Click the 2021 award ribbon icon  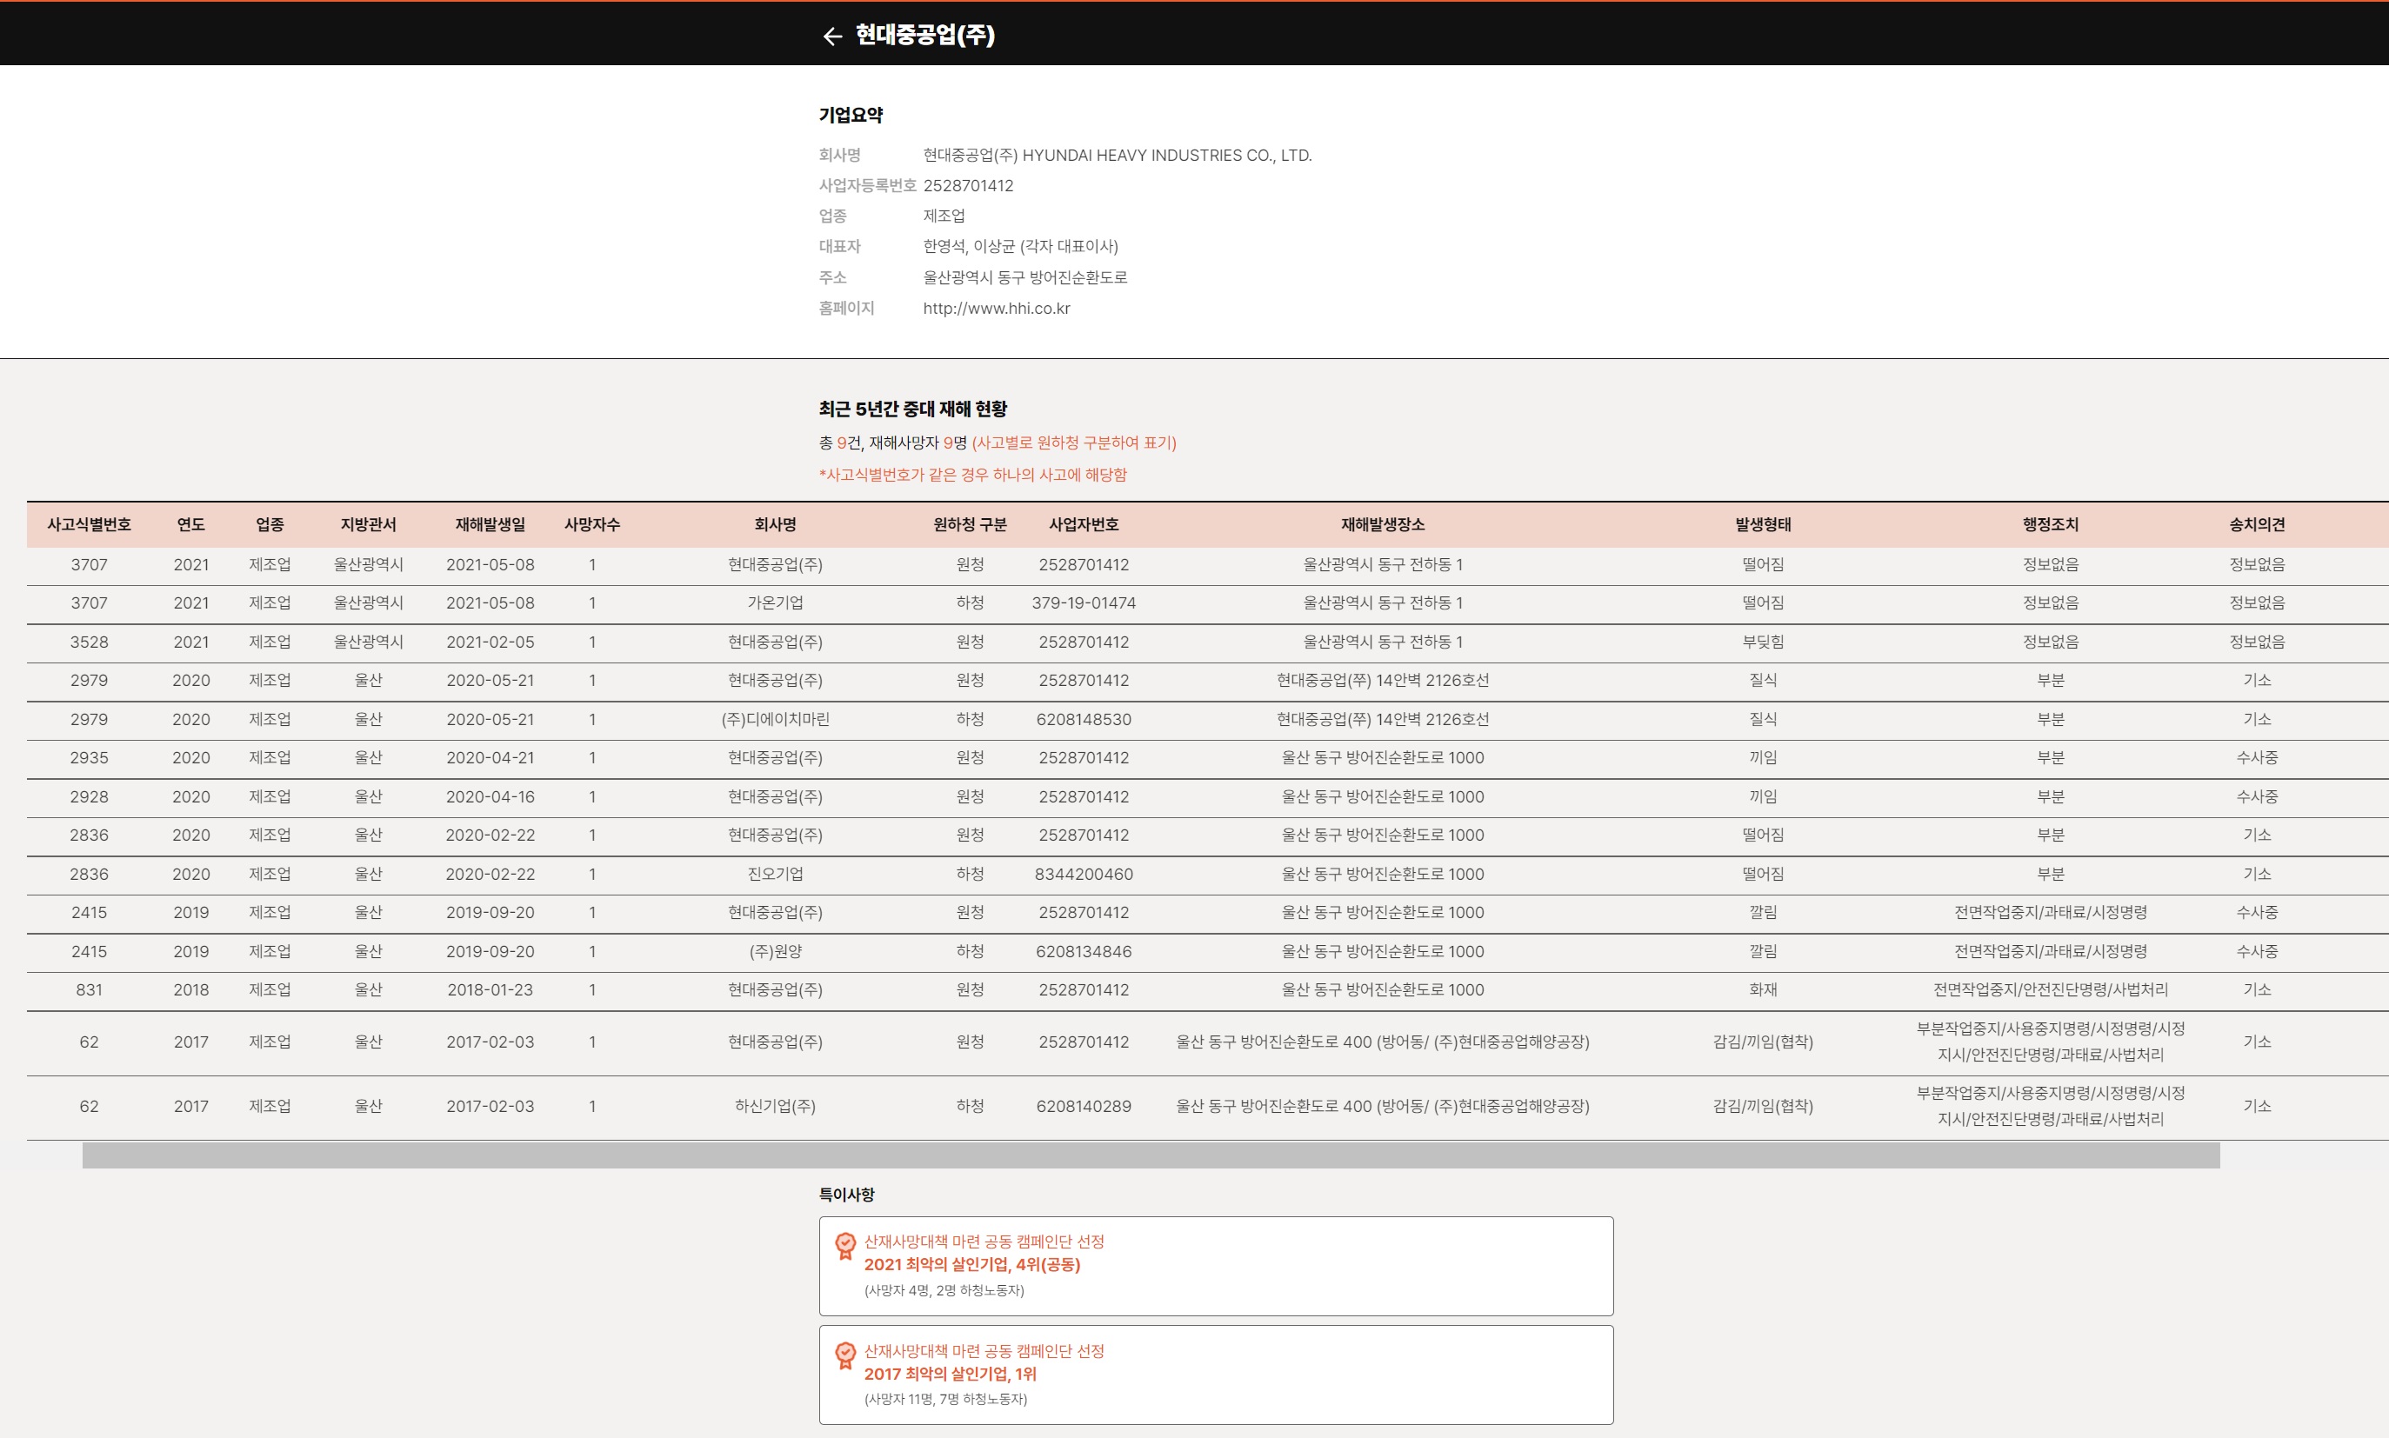coord(845,1245)
